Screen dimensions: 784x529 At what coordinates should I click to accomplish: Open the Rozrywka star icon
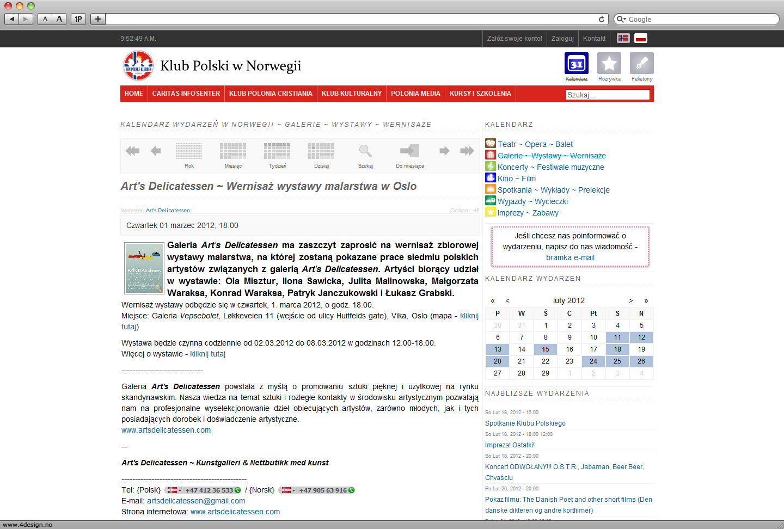tap(609, 64)
